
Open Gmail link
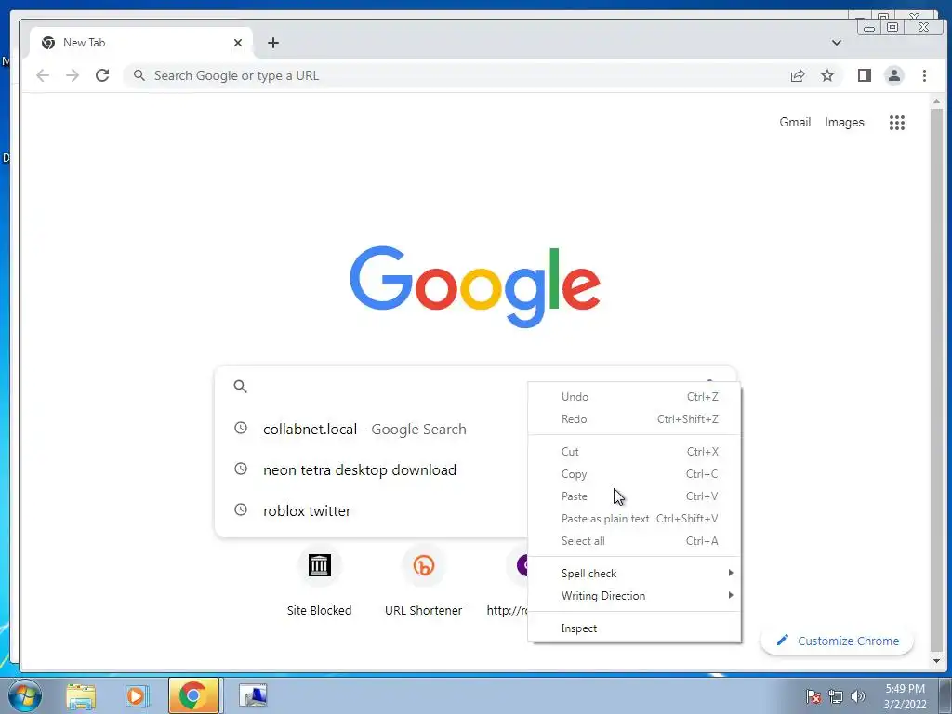tap(795, 122)
